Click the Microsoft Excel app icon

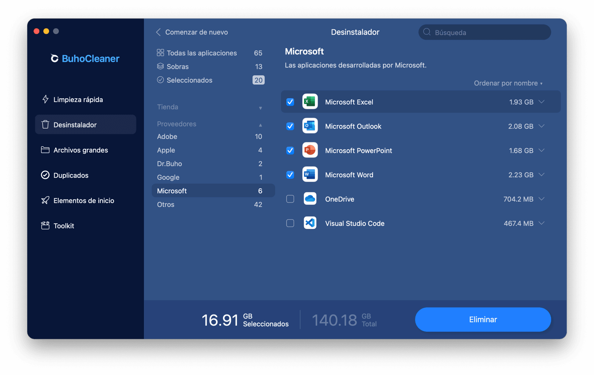[x=310, y=102]
